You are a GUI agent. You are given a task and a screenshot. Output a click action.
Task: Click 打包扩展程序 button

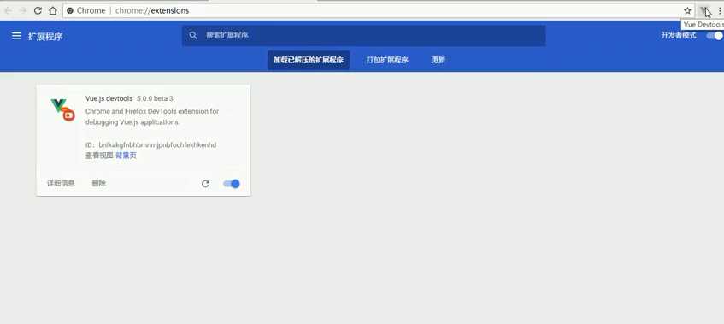point(387,60)
